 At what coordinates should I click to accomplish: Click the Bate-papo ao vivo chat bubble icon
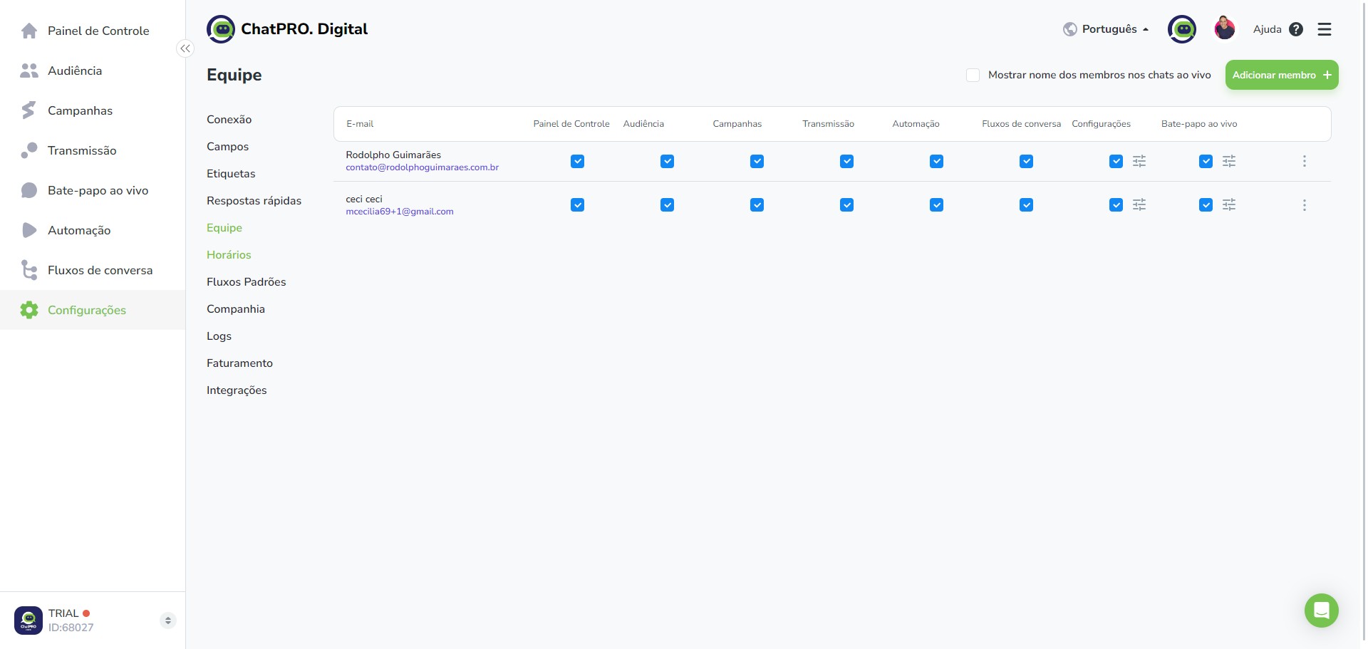[29, 190]
